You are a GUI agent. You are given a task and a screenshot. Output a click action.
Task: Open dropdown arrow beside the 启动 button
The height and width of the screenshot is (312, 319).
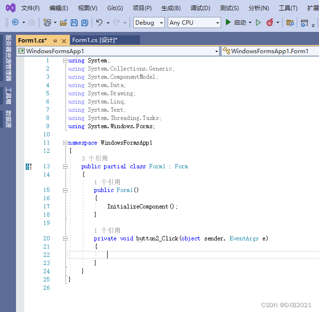pyautogui.click(x=250, y=22)
